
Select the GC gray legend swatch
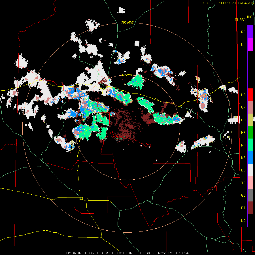(250, 195)
